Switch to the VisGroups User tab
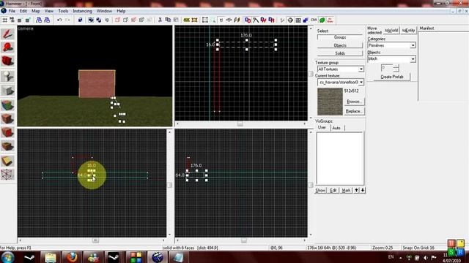 point(322,127)
